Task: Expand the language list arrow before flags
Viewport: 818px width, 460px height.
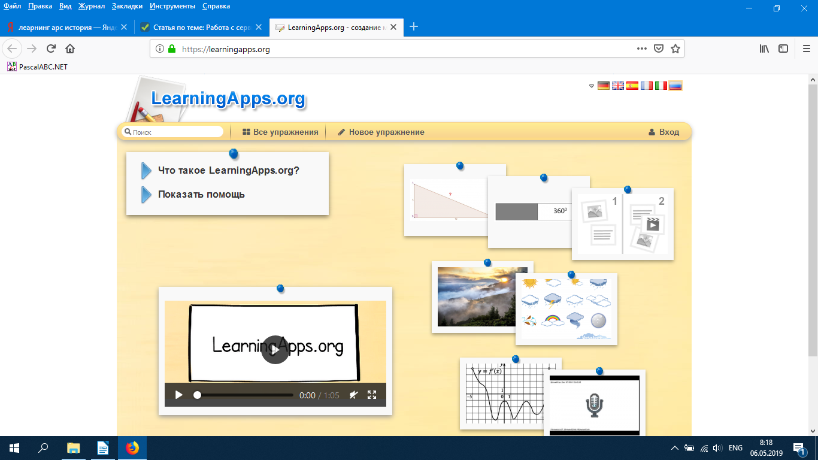Action: (x=592, y=86)
